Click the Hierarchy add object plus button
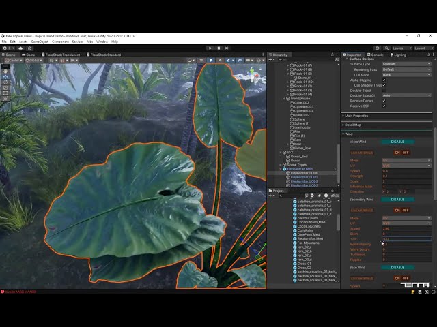The image size is (437, 327). click(x=272, y=60)
